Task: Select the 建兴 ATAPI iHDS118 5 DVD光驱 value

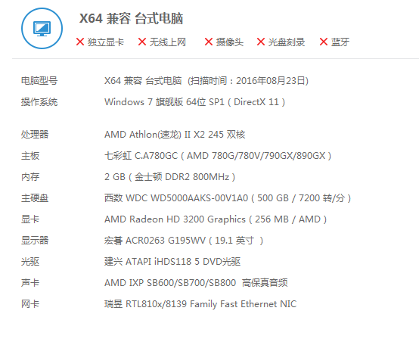Action: 172,262
